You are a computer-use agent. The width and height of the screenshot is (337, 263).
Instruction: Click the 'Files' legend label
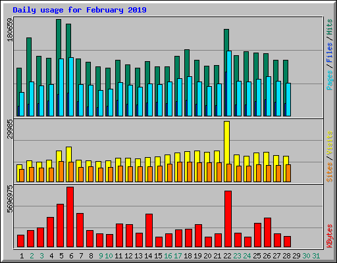(x=330, y=53)
